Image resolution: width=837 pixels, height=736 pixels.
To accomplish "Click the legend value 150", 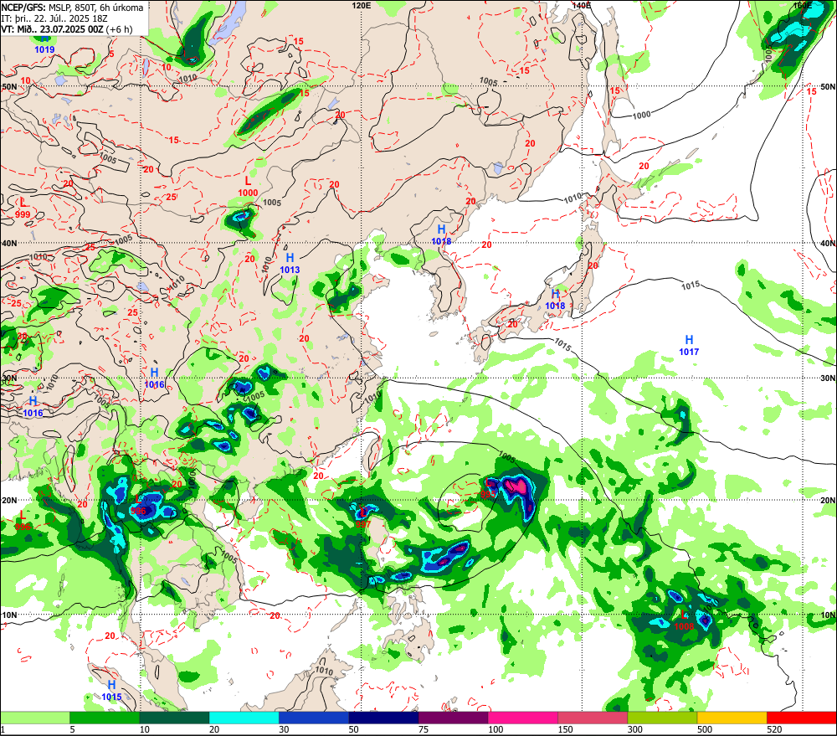I will 565,729.
